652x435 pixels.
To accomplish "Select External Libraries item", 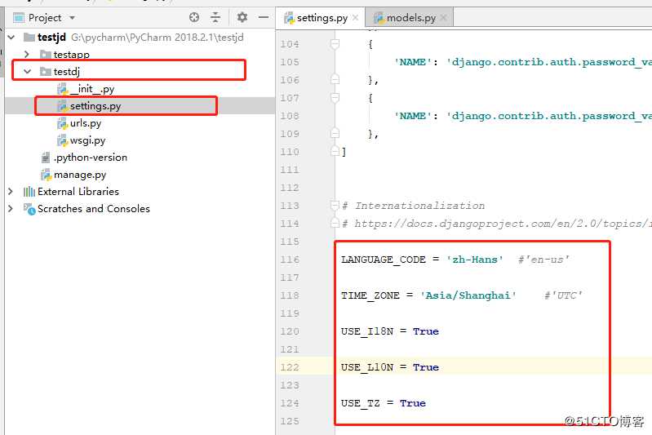I will point(78,191).
